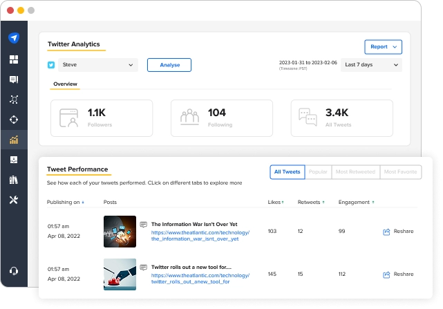Reshare The Information War Isn't Over Yet
The image size is (443, 309).
pos(398,232)
